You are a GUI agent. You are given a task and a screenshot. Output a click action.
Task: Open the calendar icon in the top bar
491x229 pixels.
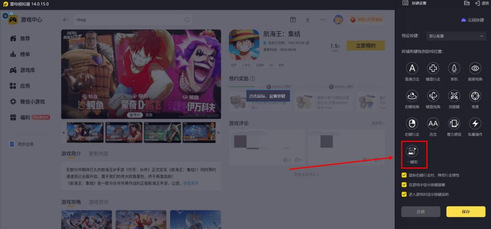tap(293, 20)
